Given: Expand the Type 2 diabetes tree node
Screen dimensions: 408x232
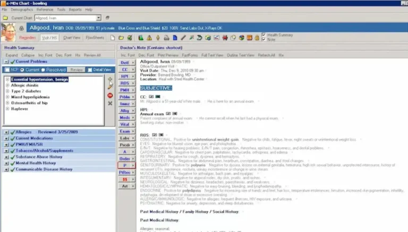Looking at the screenshot, I should (7, 91).
